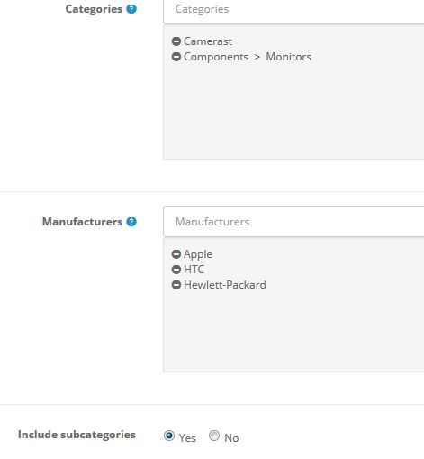
Task: Focus the Categories autocomplete field
Action: click(x=293, y=11)
